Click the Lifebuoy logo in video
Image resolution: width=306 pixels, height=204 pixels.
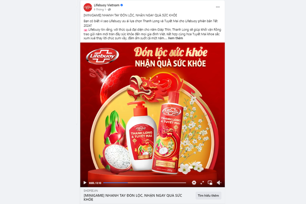102,56
